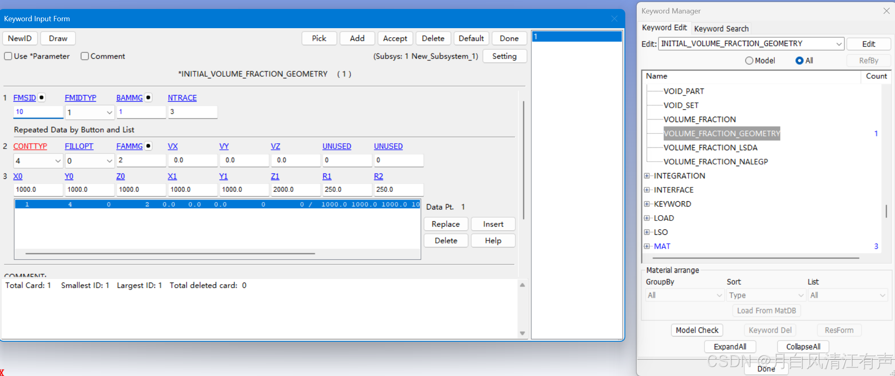Click Delete under the Replace button
895x376 pixels.
pos(446,240)
